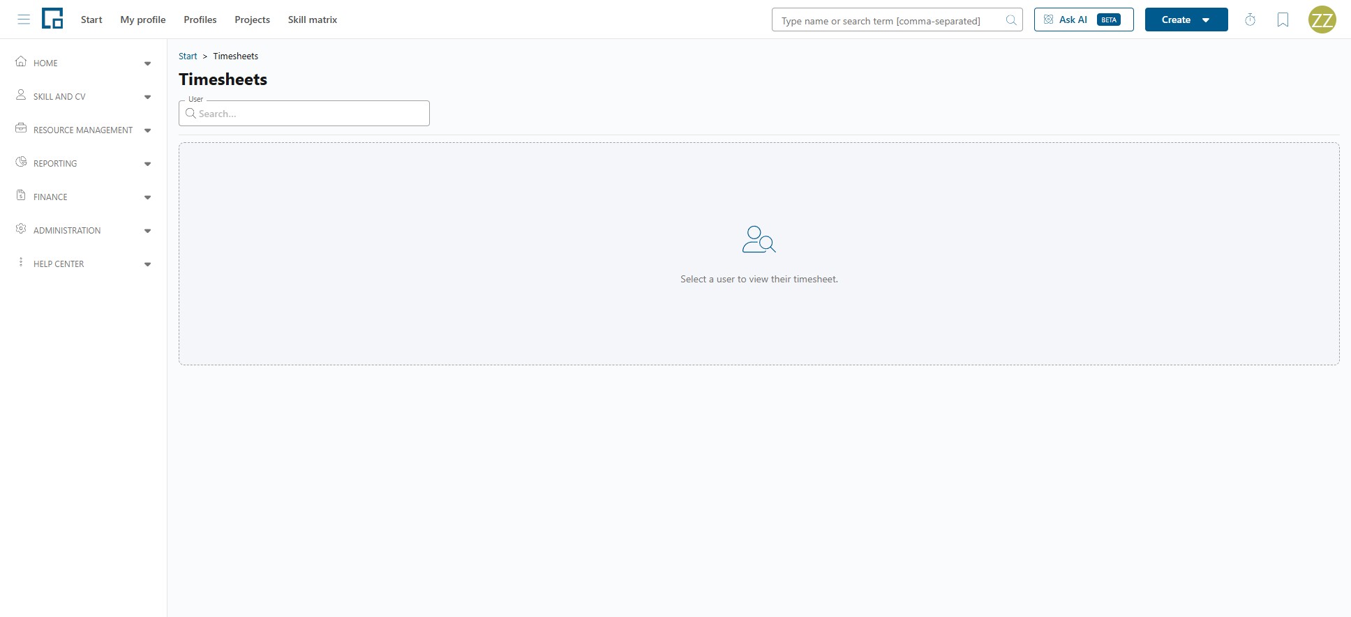Select the FINANCE sidebar label
The width and height of the screenshot is (1351, 617).
(x=50, y=197)
